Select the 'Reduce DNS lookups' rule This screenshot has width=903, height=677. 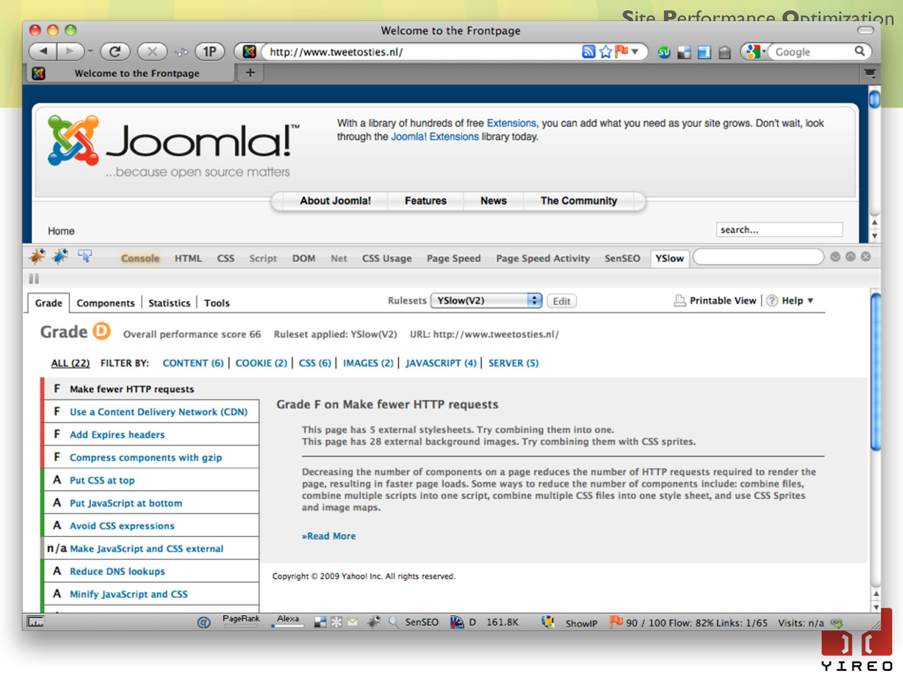(x=151, y=572)
